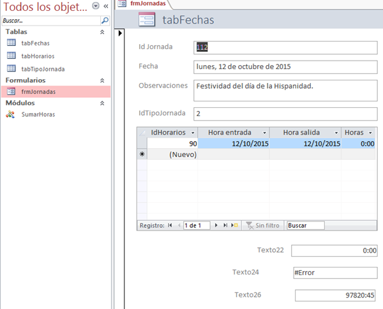This screenshot has height=309, width=383.
Task: Select SumarHoras module name
Action: tap(38, 114)
